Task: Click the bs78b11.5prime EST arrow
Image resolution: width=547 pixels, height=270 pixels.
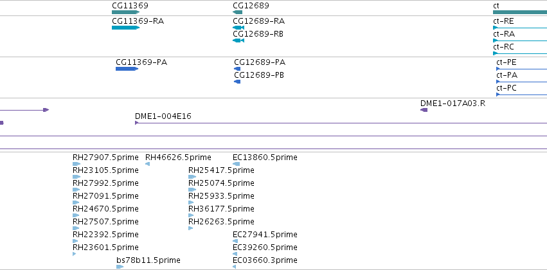Action: [x=120, y=267]
